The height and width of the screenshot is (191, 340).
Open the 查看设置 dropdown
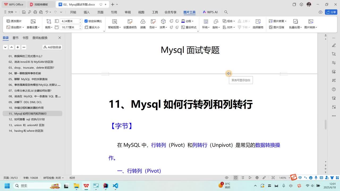33,27
